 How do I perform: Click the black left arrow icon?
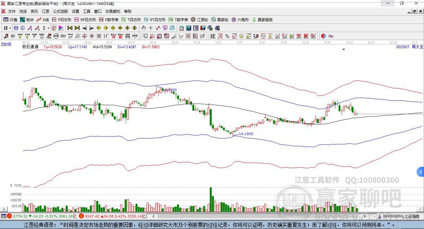tap(84, 28)
